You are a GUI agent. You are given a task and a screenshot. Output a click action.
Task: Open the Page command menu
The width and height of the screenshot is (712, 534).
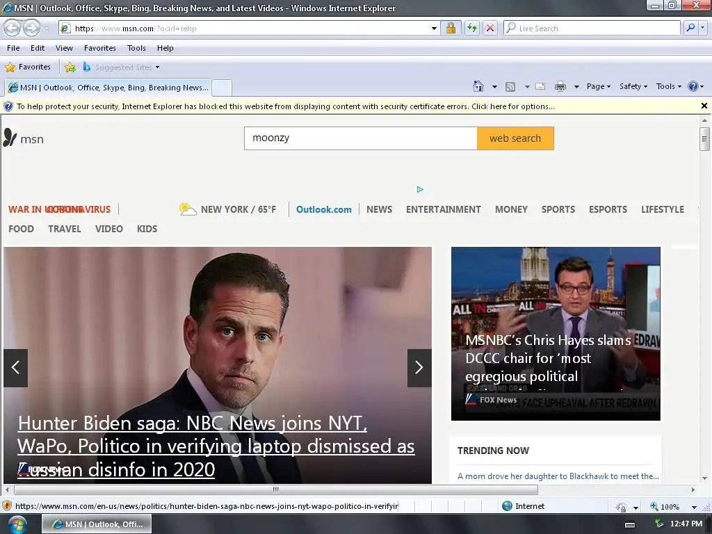599,86
